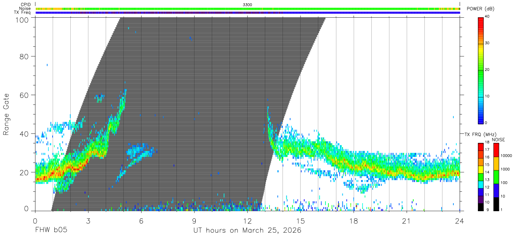Click the 1000 NOISE scale label
Viewport: 517px width, 239px height.
[505, 169]
